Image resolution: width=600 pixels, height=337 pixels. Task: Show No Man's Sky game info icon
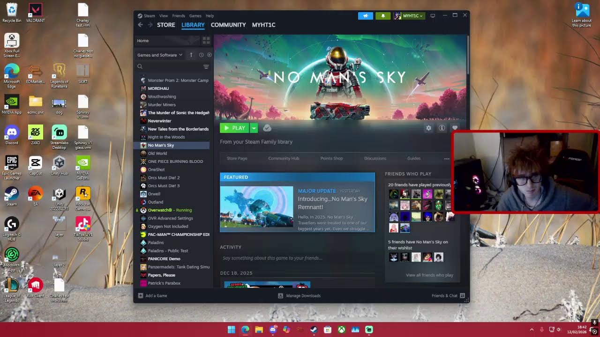pyautogui.click(x=442, y=128)
